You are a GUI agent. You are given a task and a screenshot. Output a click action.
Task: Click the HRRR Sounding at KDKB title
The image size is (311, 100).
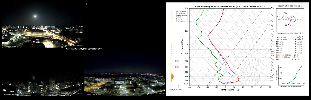(230, 6)
